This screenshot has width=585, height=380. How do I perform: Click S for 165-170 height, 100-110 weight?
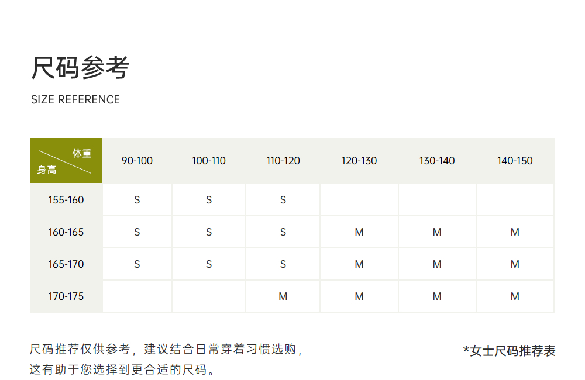(209, 264)
